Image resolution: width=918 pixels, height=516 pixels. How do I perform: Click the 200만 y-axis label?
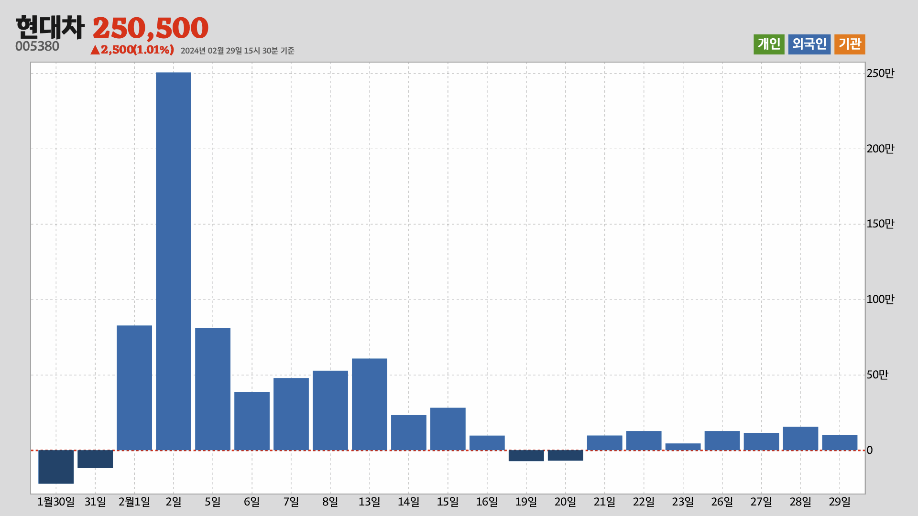click(x=880, y=149)
